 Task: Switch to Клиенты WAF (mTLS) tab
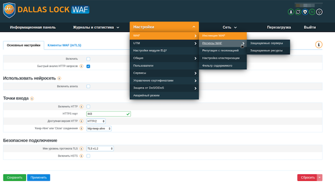pos(64,45)
